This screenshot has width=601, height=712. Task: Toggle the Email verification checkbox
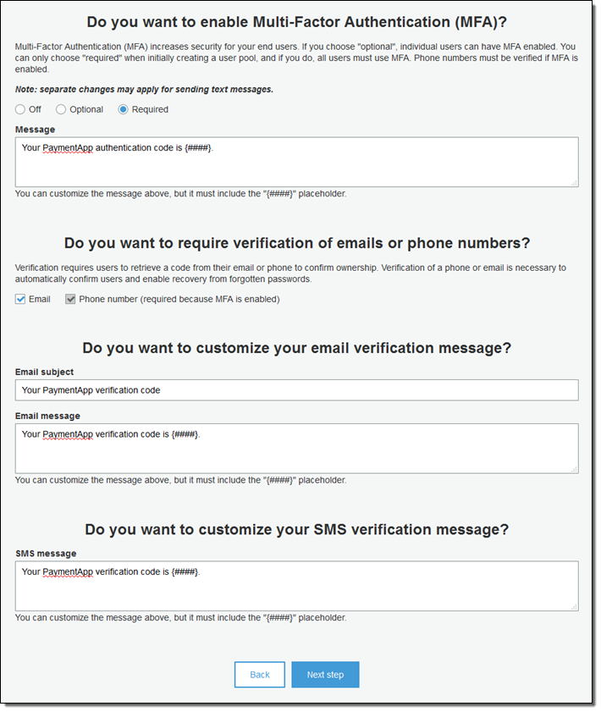(x=20, y=299)
